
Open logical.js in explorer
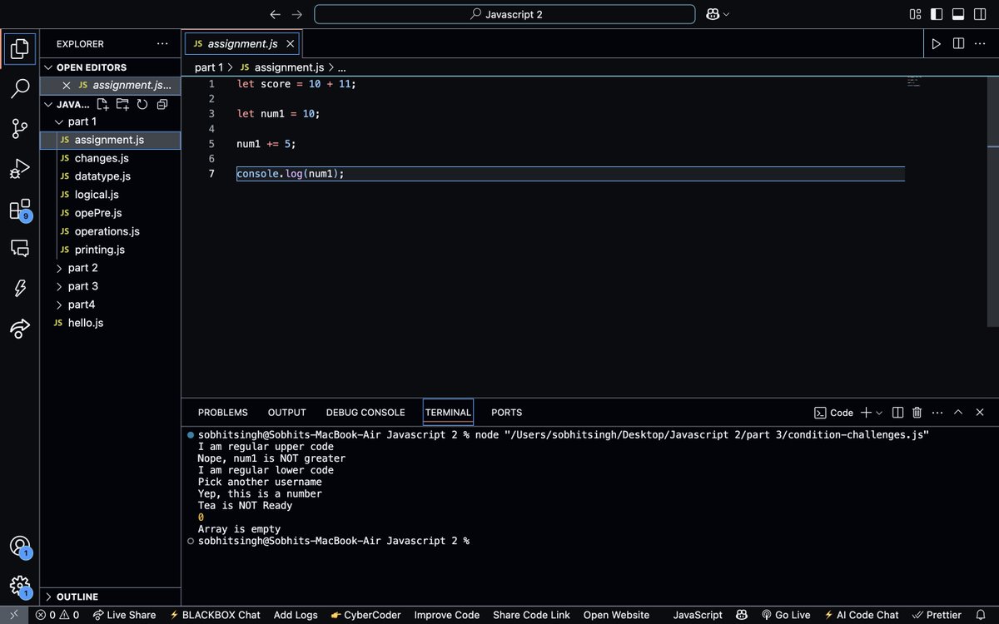[x=97, y=195]
